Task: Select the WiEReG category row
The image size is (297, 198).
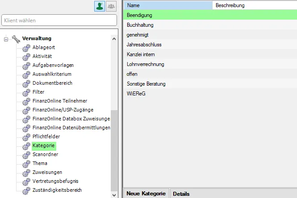Action: (210, 94)
